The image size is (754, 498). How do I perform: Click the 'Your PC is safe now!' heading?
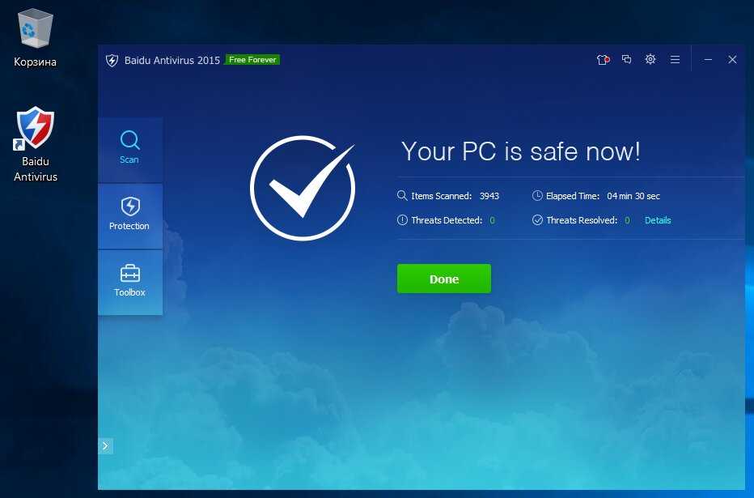click(521, 151)
